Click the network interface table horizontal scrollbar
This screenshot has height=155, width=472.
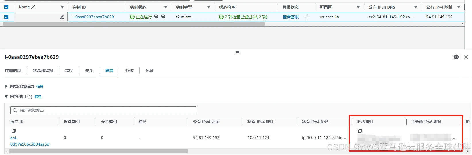pyautogui.click(x=98, y=151)
